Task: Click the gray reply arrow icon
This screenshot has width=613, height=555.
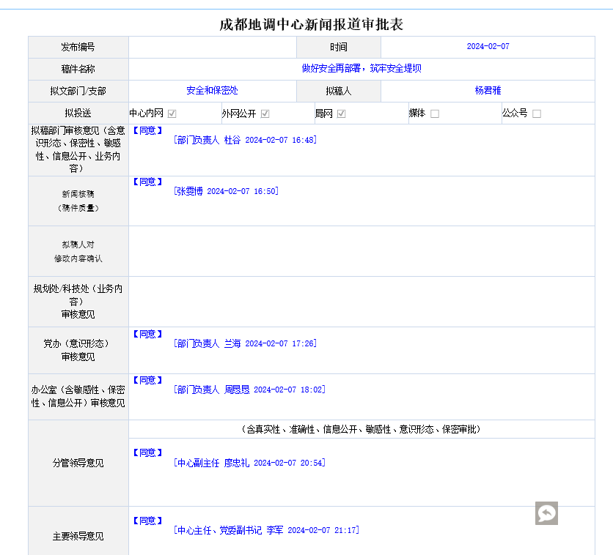Action: (546, 513)
